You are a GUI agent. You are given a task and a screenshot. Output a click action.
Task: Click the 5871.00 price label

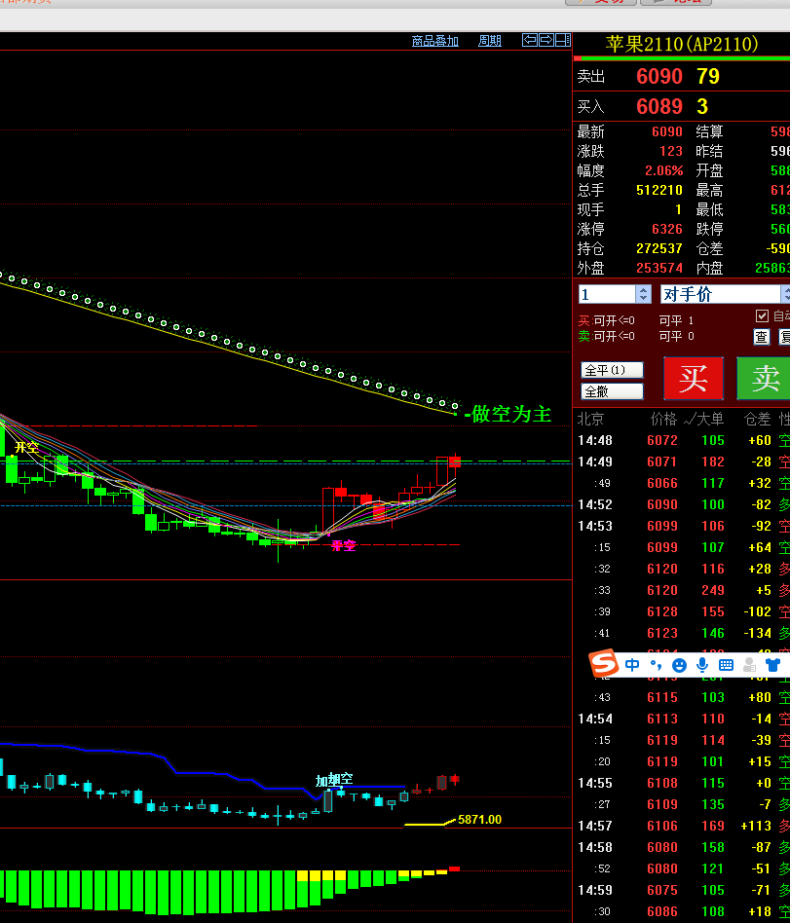coord(479,820)
